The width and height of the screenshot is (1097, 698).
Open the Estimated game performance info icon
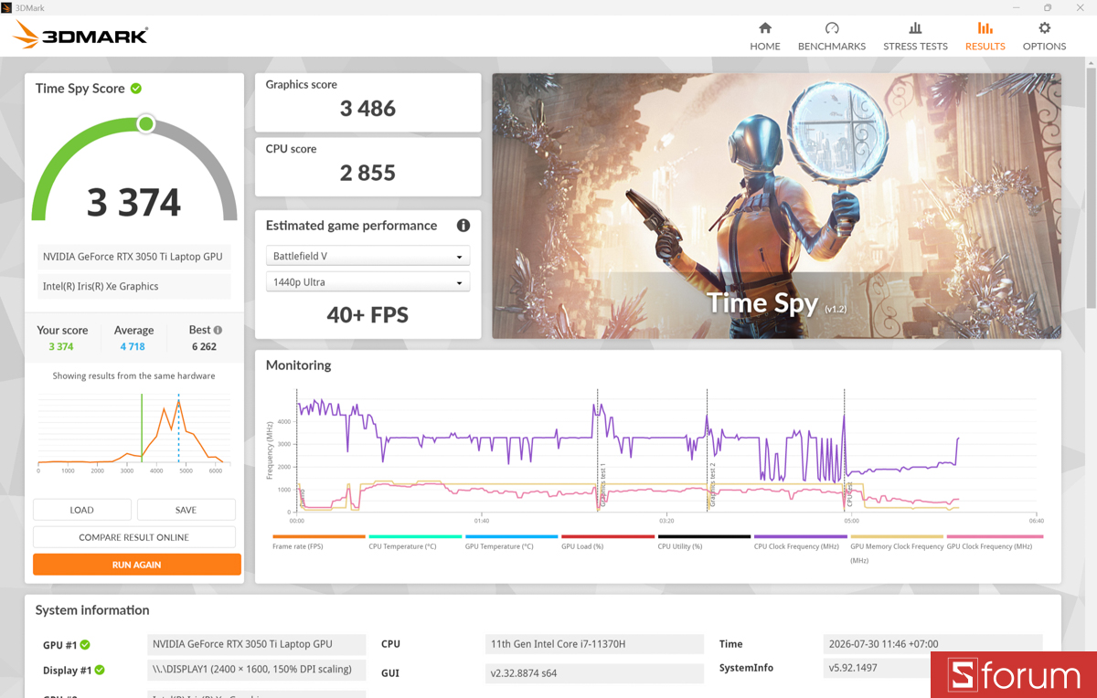[x=463, y=226]
